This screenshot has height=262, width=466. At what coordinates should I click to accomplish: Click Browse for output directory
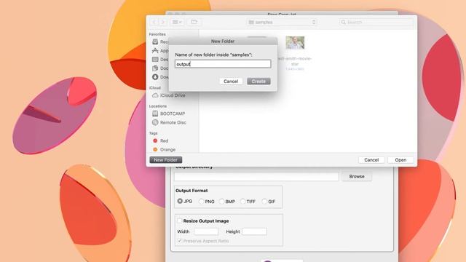(x=357, y=176)
